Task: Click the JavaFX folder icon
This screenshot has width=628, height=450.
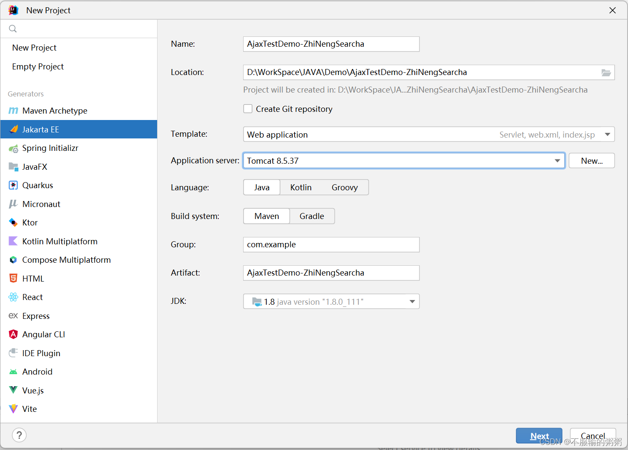Action: tap(13, 167)
